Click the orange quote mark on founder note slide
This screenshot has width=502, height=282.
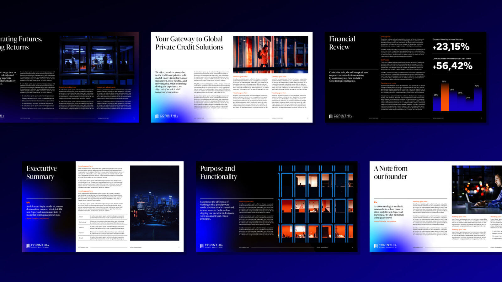[x=376, y=202]
